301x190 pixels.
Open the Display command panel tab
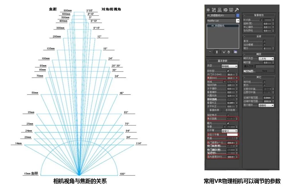[231, 10]
